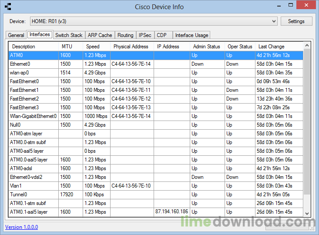Image resolution: width=319 pixels, height=235 pixels.
Task: Open the IPSec tab
Action: (145, 35)
